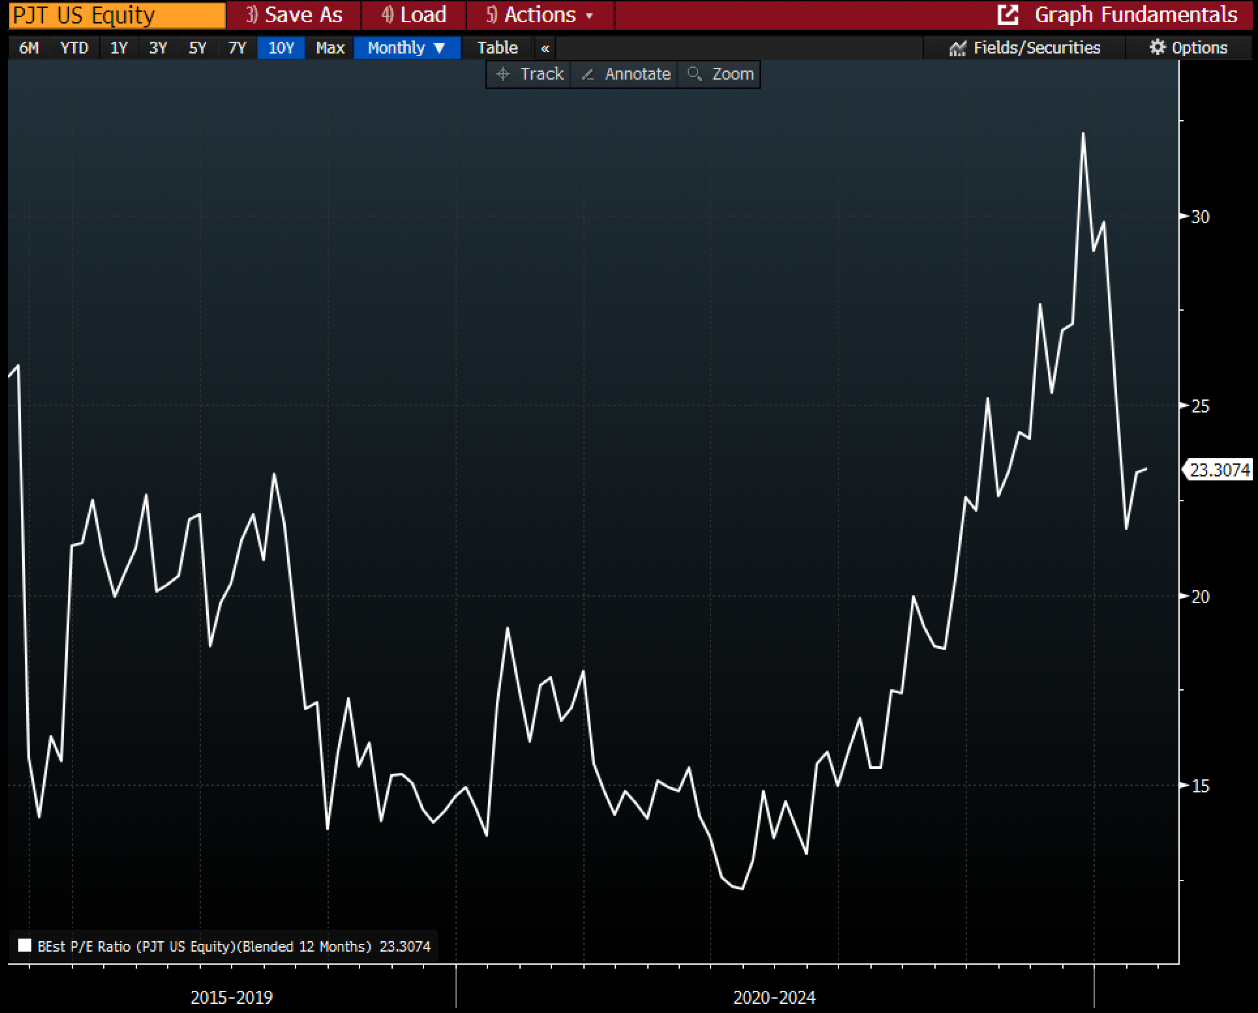
Task: Open the Options gear icon
Action: pyautogui.click(x=1157, y=48)
